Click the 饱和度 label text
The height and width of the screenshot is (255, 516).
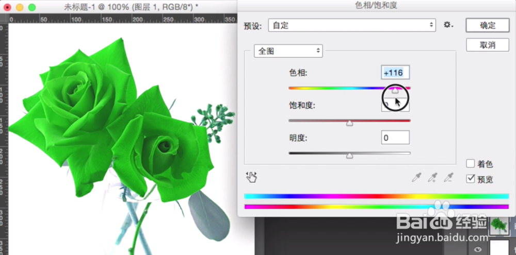[x=302, y=106]
